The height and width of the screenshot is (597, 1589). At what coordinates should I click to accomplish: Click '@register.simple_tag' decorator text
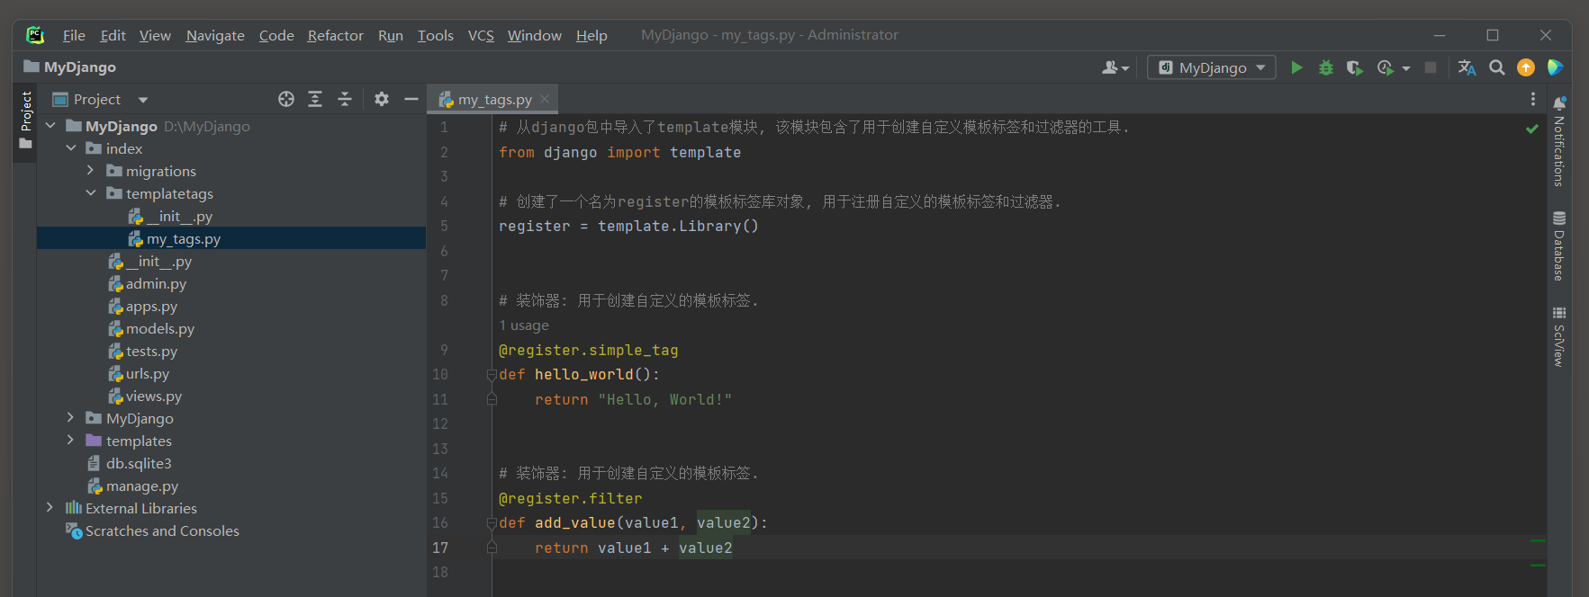589,350
